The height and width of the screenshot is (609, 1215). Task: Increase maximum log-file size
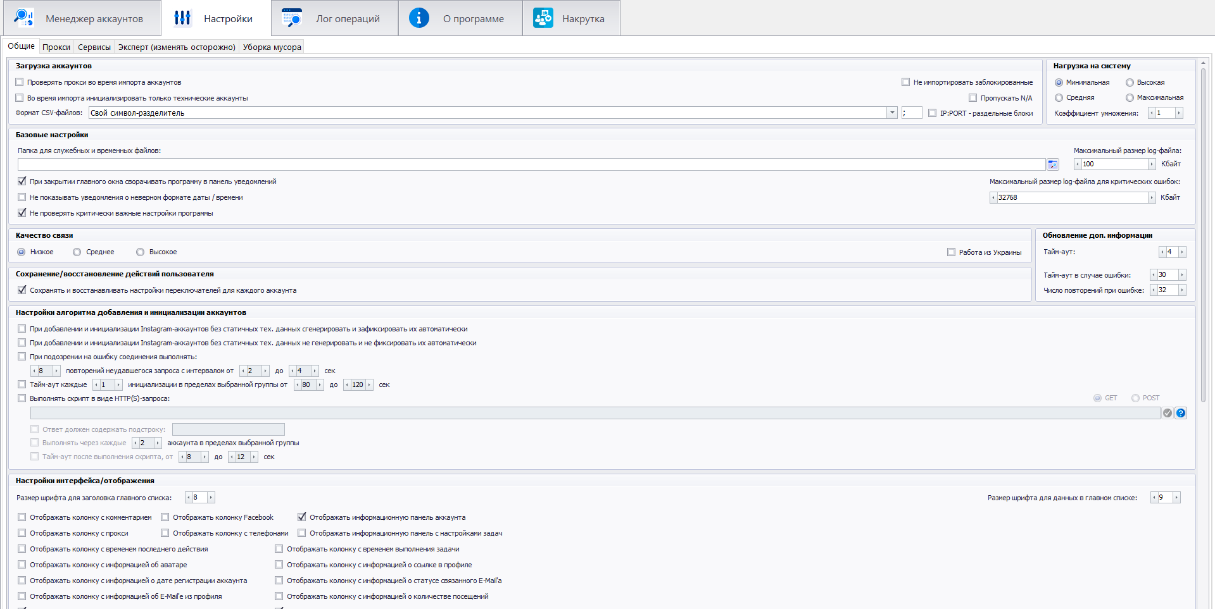pos(1152,164)
